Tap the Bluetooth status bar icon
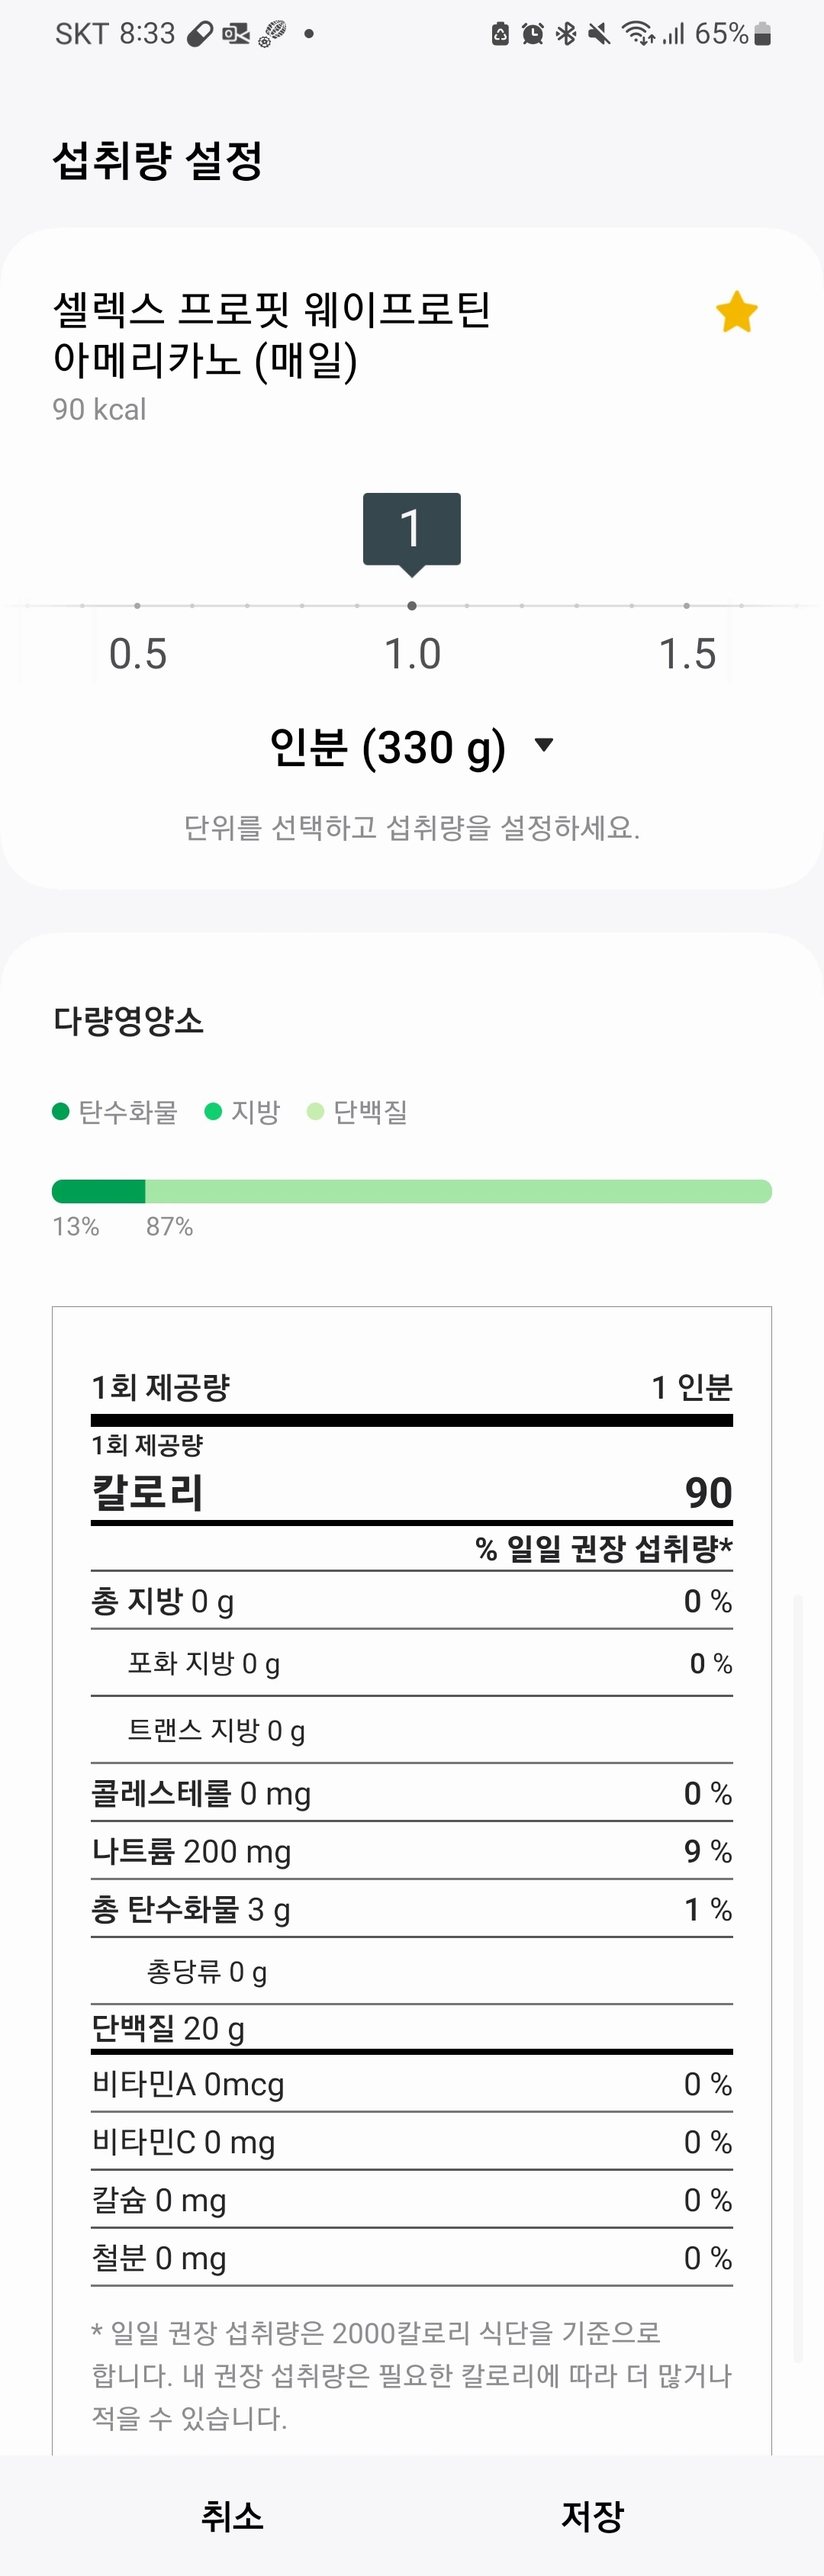 pos(566,35)
